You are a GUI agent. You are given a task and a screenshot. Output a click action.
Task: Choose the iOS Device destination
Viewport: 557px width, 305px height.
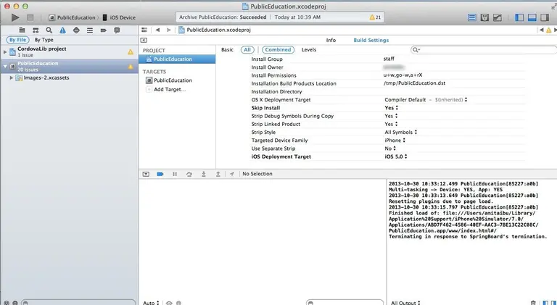[120, 17]
